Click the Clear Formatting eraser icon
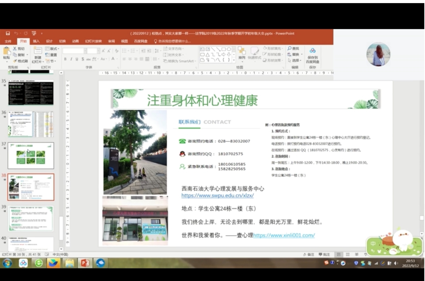The width and height of the screenshot is (425, 281). 117,51
